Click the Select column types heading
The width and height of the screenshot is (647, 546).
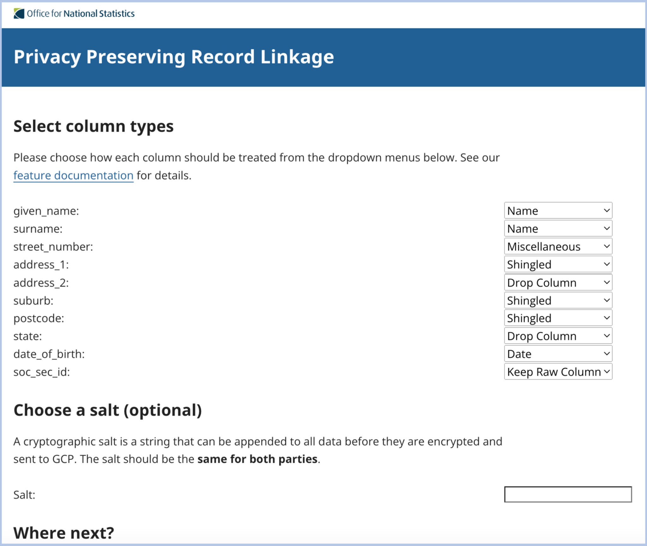pyautogui.click(x=93, y=126)
